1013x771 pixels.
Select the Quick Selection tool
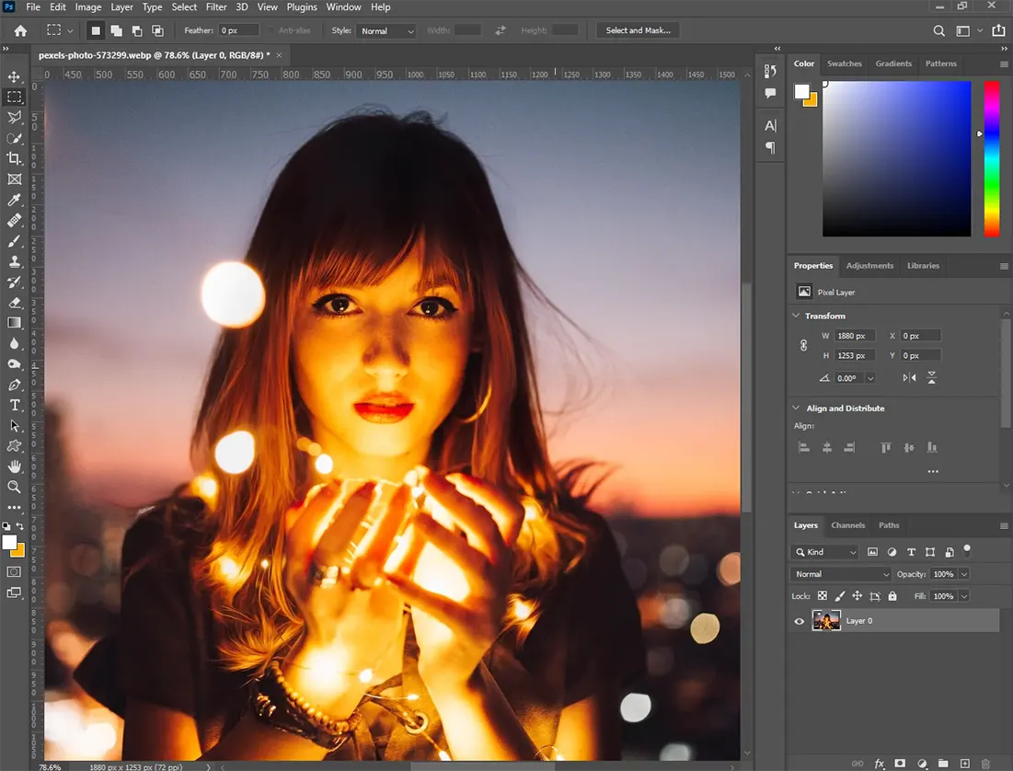tap(14, 138)
